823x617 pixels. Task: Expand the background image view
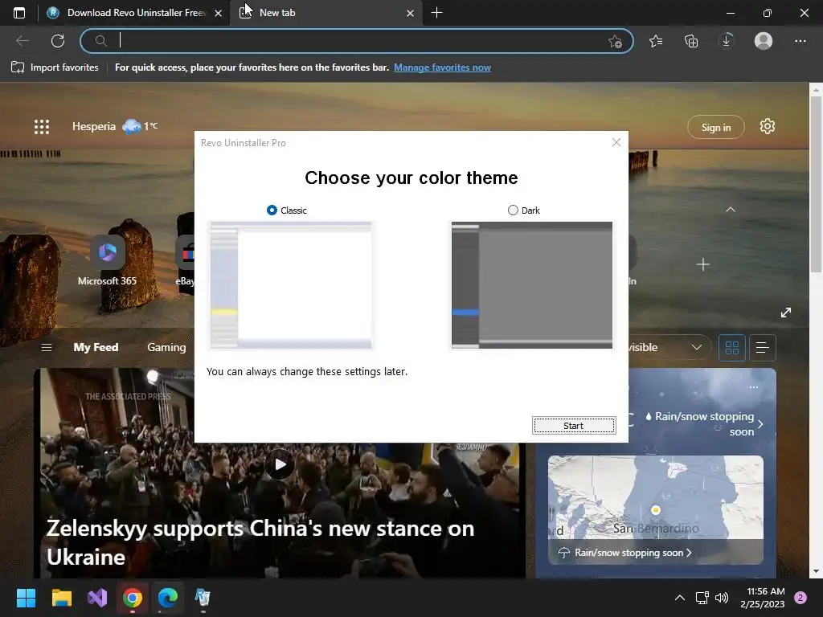[786, 313]
